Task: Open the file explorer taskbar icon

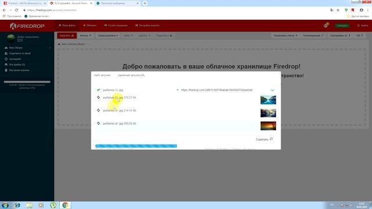Action: (29, 205)
